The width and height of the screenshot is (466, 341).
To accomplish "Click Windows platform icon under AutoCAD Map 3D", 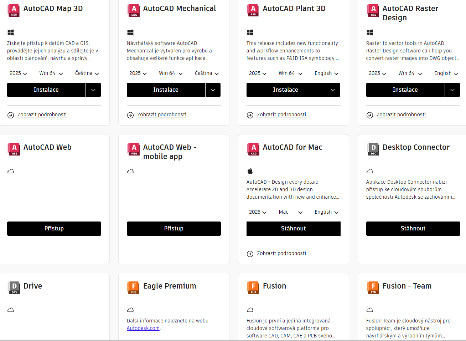I will pos(11,32).
